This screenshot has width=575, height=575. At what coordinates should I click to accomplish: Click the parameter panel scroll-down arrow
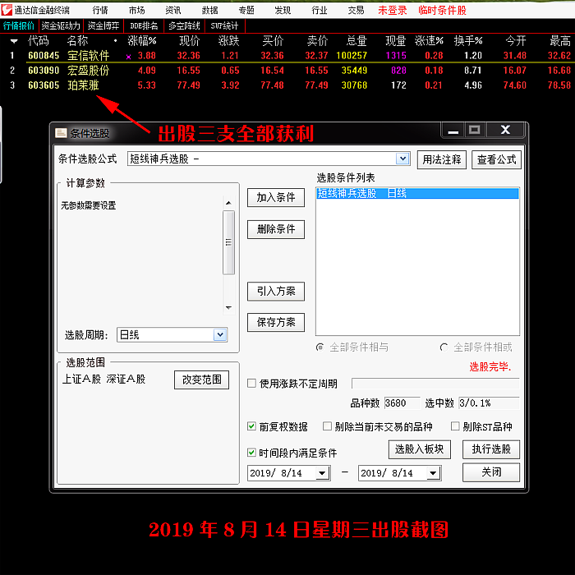coord(228,308)
